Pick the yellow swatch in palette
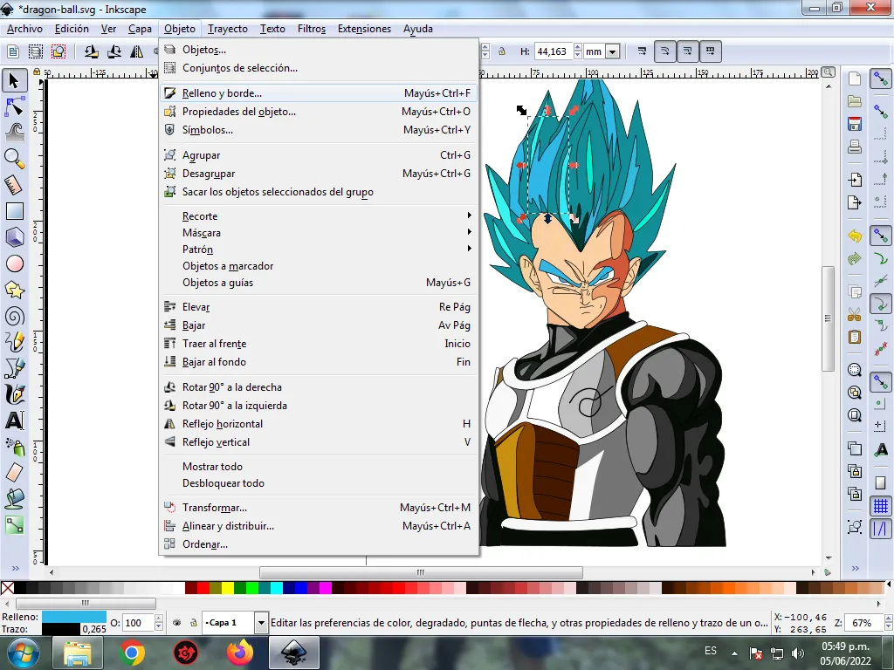 tap(228, 588)
